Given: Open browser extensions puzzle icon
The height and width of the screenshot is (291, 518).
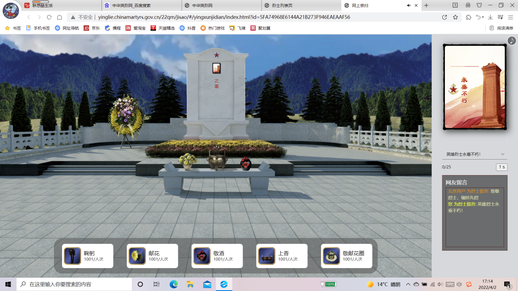Looking at the screenshot, I should (469, 17).
